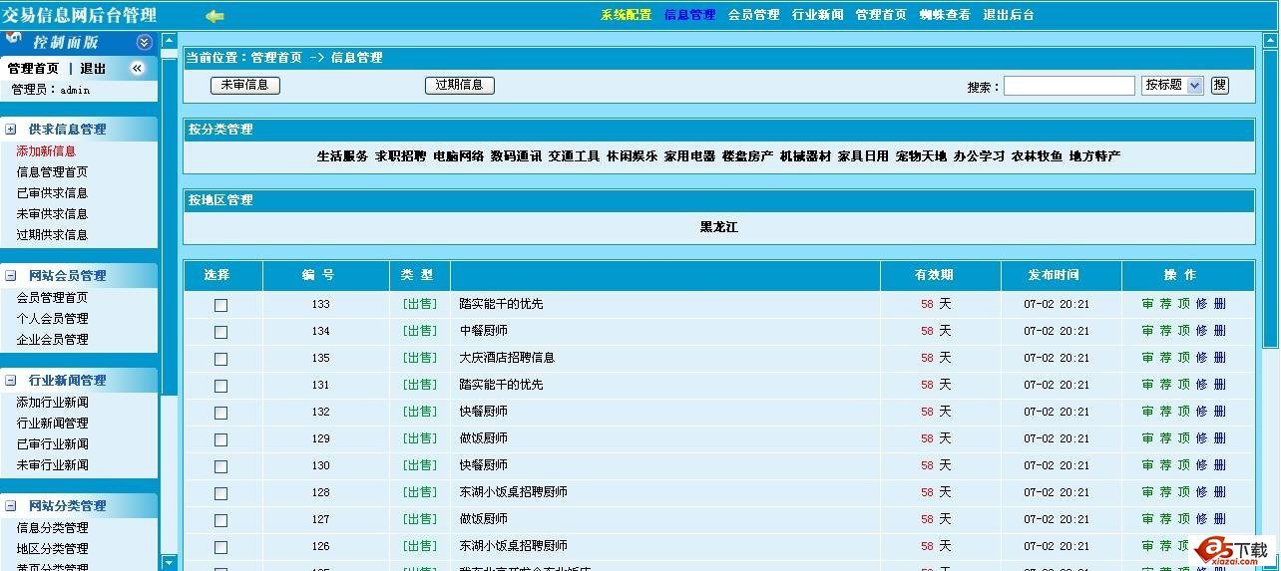Click 修 edit action for row 131

(1202, 385)
